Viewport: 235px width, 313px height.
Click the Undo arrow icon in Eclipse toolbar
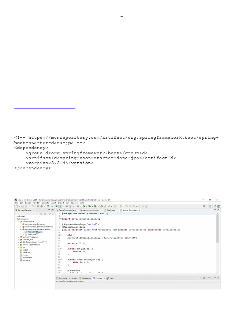(x=30, y=206)
